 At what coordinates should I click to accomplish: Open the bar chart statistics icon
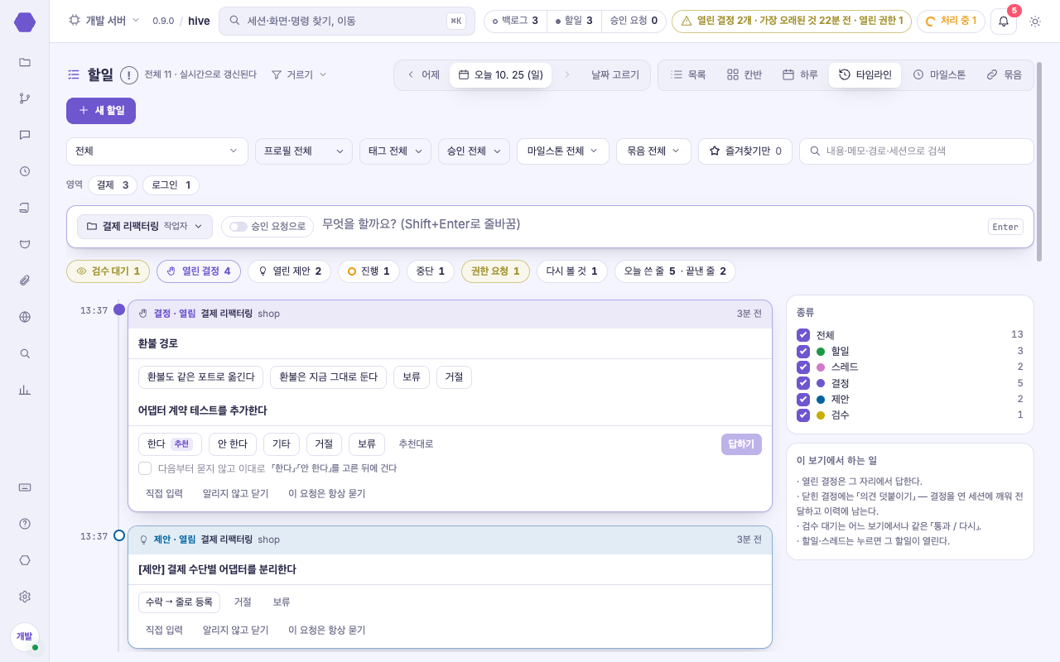click(25, 390)
